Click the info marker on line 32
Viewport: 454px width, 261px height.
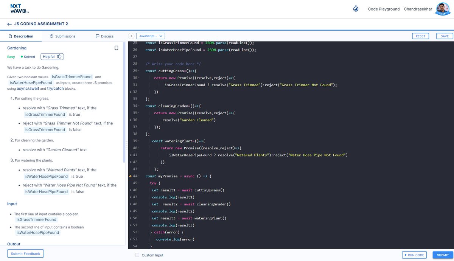(131, 92)
